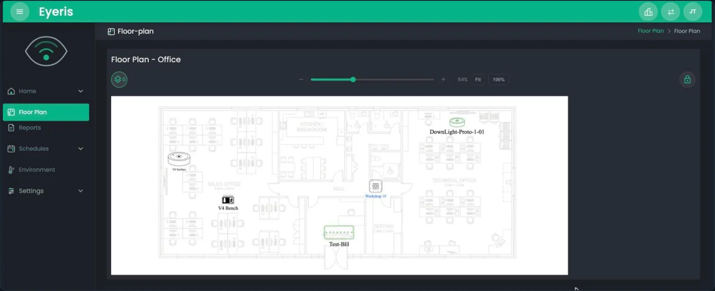715x291 pixels.
Task: Select the DownLight-Proto-1-01 sensor icon
Action: (x=457, y=121)
